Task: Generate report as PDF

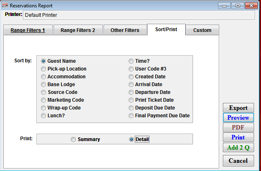Action: (238, 128)
